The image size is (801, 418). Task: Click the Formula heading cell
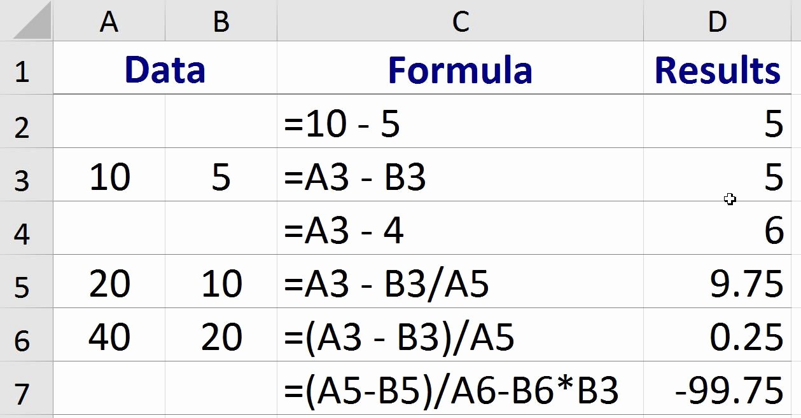coord(460,70)
